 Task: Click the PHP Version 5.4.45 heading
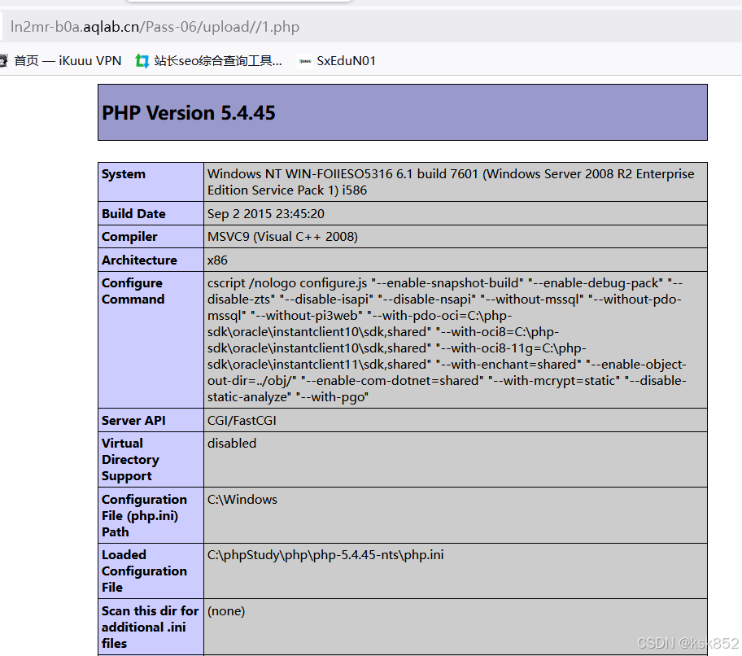pyautogui.click(x=188, y=112)
